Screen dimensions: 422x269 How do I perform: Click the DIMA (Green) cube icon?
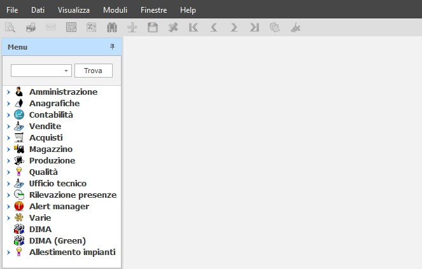point(19,240)
